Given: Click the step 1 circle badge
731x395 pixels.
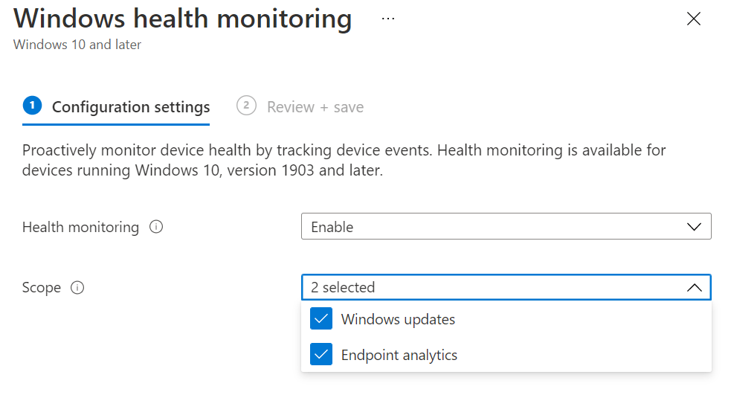Looking at the screenshot, I should point(32,106).
